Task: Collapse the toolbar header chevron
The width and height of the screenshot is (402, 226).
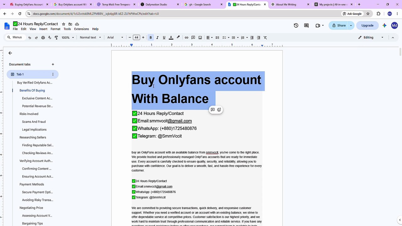Action: [393, 38]
